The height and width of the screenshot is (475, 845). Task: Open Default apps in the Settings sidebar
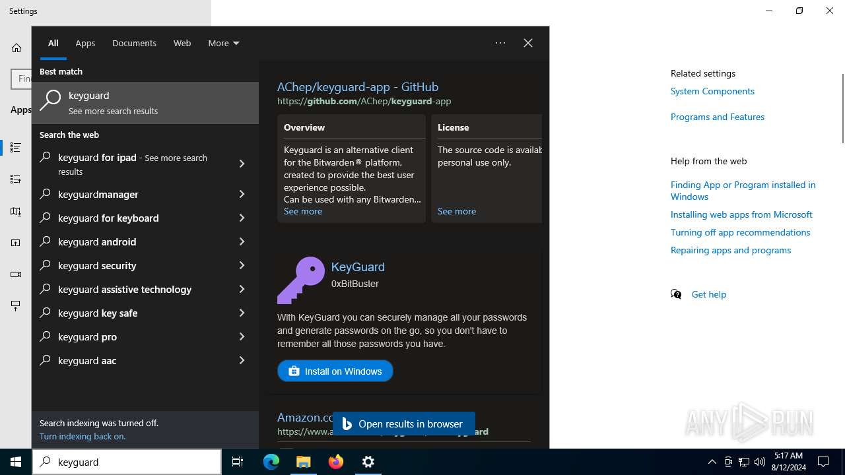[x=16, y=179]
